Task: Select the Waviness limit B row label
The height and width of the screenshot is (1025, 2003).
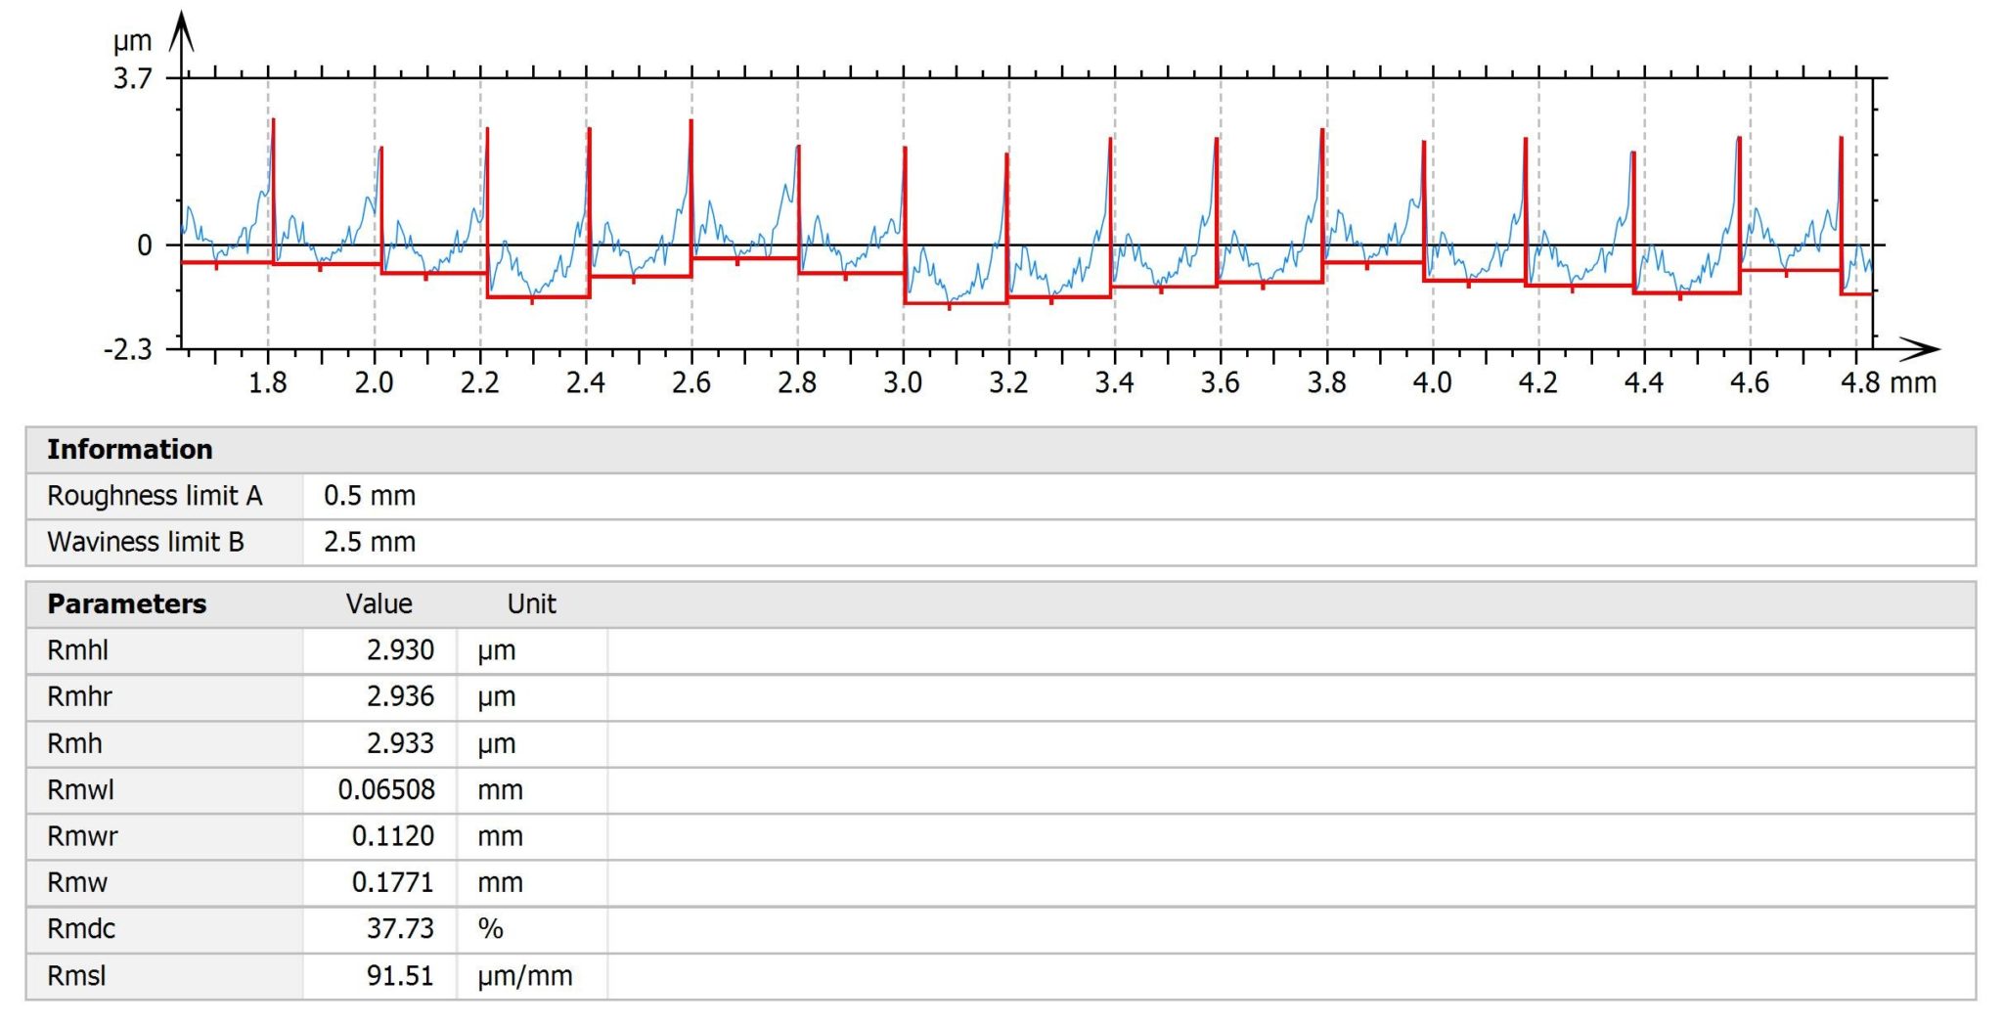Action: 145,542
